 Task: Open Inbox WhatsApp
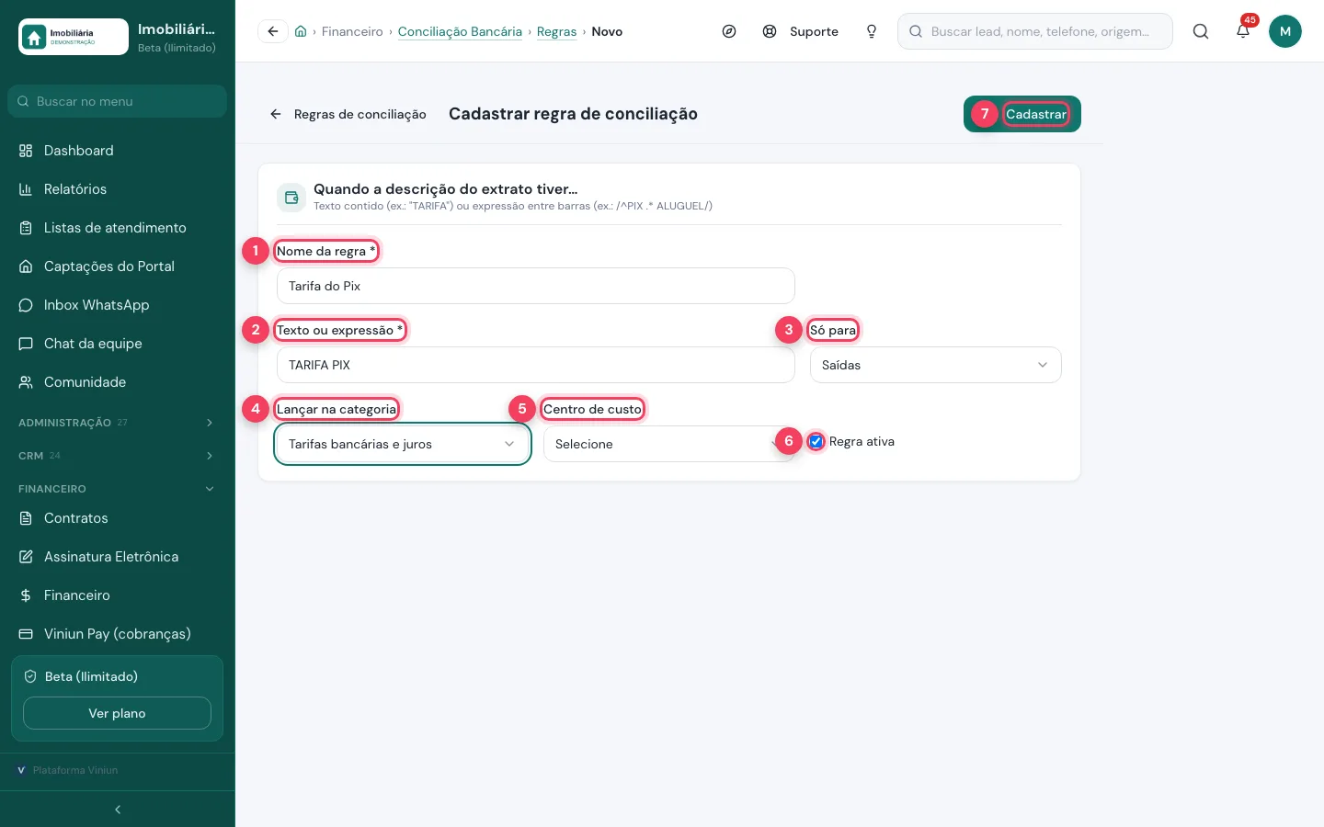point(117,305)
